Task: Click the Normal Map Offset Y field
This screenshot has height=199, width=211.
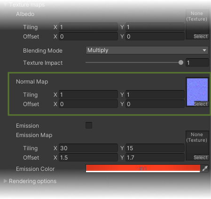Action: click(155, 104)
